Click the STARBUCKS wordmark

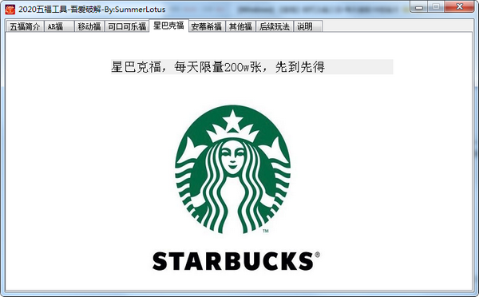pos(236,261)
